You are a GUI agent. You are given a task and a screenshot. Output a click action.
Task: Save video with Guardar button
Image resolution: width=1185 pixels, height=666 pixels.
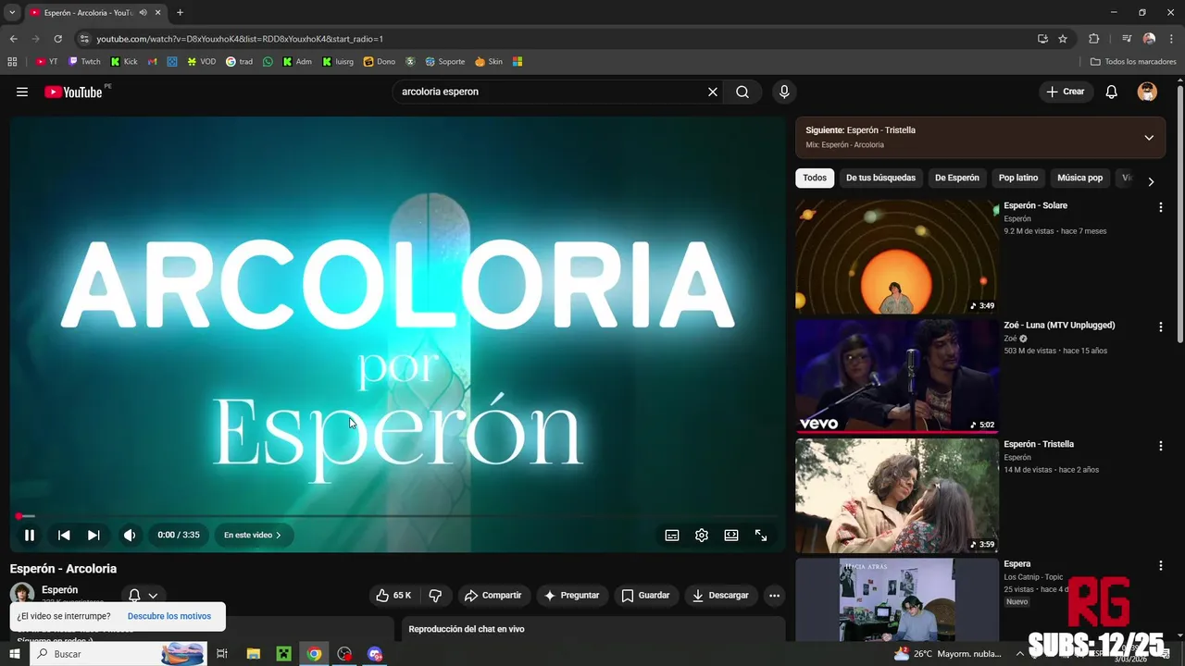[x=645, y=595]
